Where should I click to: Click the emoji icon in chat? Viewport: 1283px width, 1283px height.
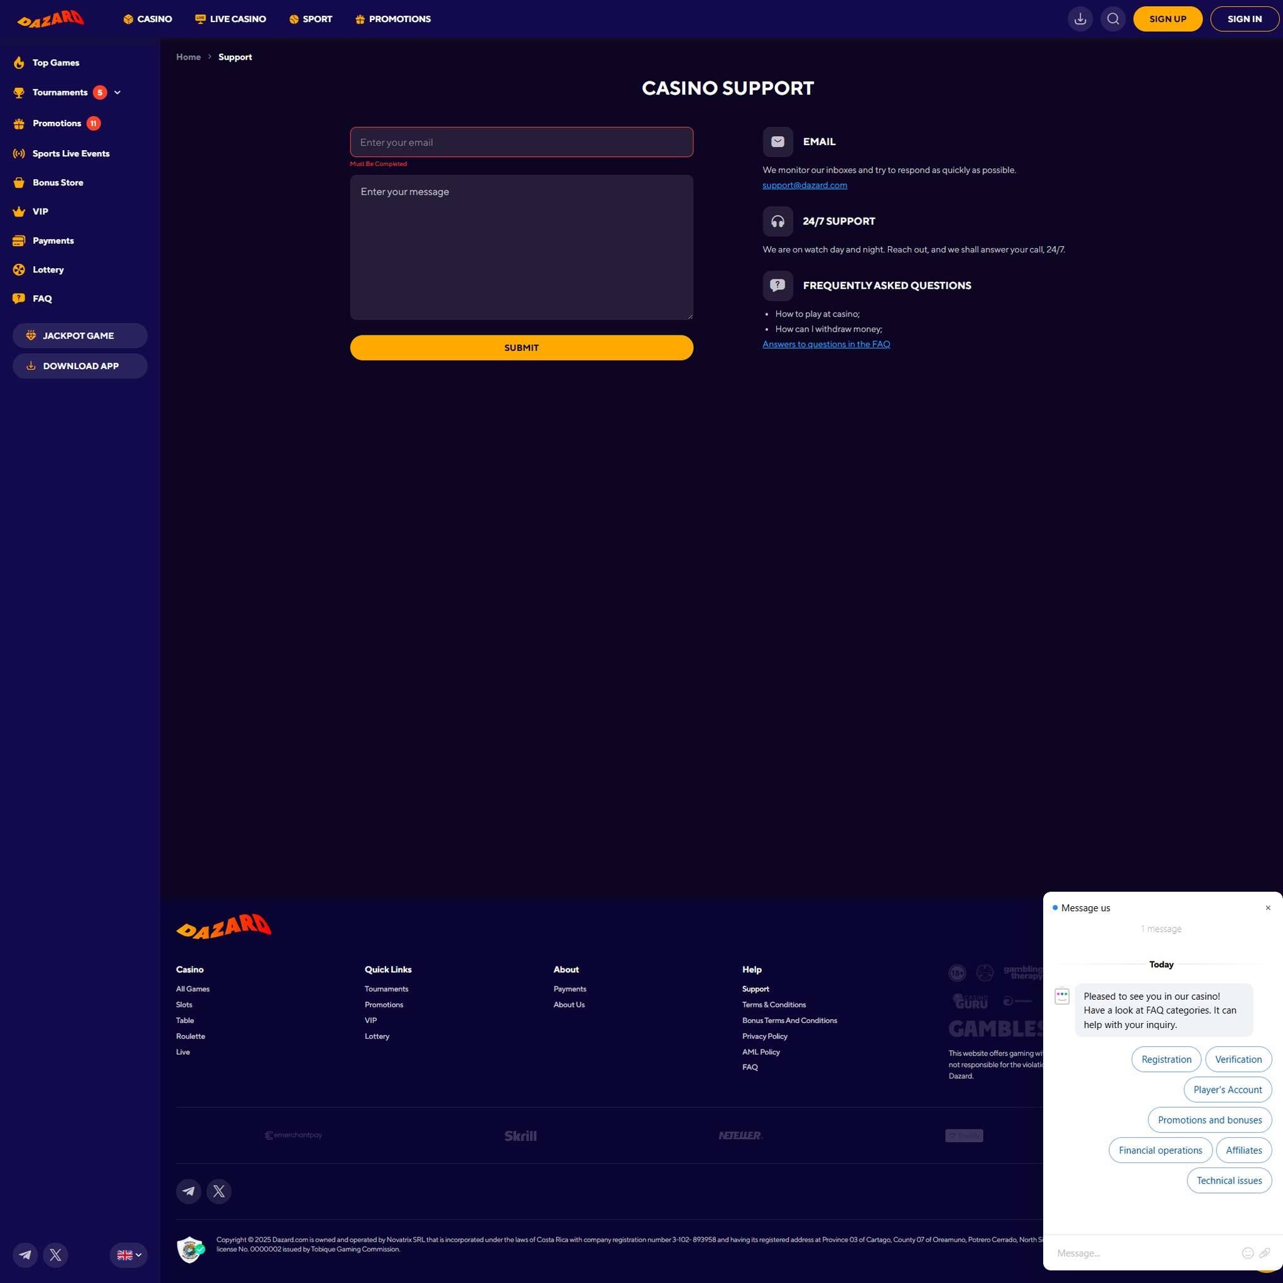pos(1247,1253)
